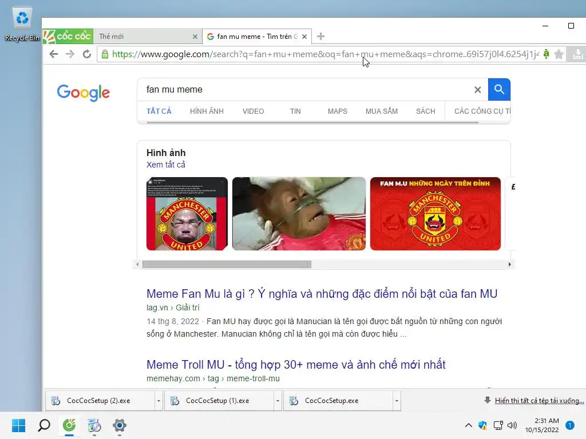Click Windows Security tray icon
586x439 pixels.
pyautogui.click(x=482, y=425)
